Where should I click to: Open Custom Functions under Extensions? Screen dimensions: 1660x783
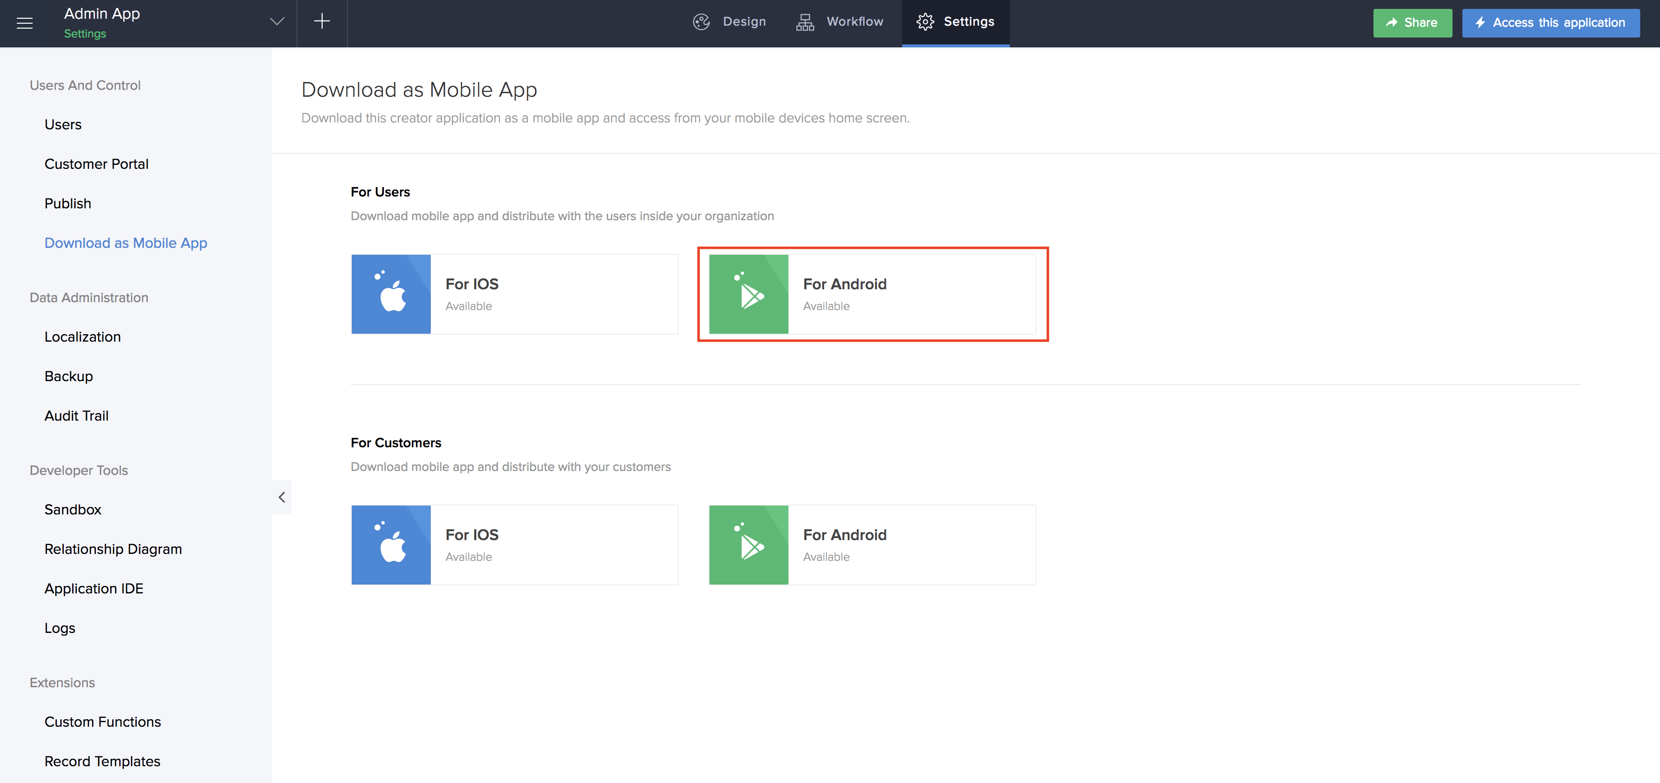click(102, 722)
